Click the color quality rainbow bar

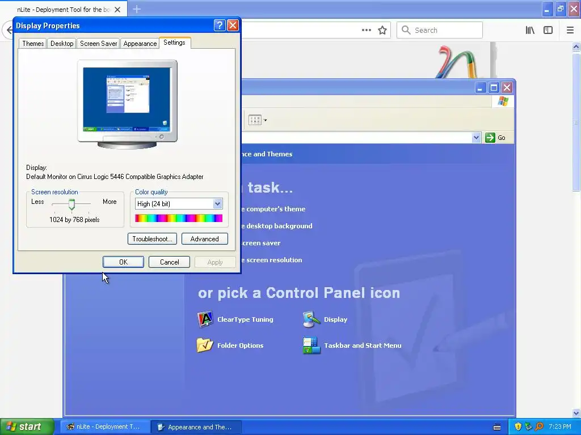tap(179, 218)
